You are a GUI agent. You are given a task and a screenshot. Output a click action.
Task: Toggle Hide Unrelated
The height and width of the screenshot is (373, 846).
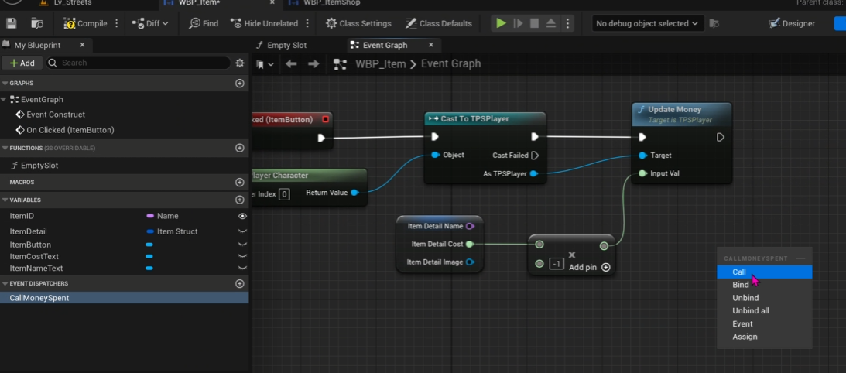[265, 23]
